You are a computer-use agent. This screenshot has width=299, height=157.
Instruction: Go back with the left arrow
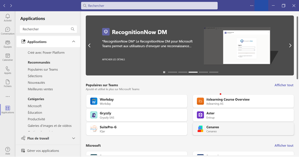point(4,6)
